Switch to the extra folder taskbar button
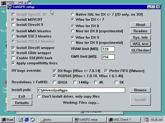The image size is (165, 123). [56, 120]
